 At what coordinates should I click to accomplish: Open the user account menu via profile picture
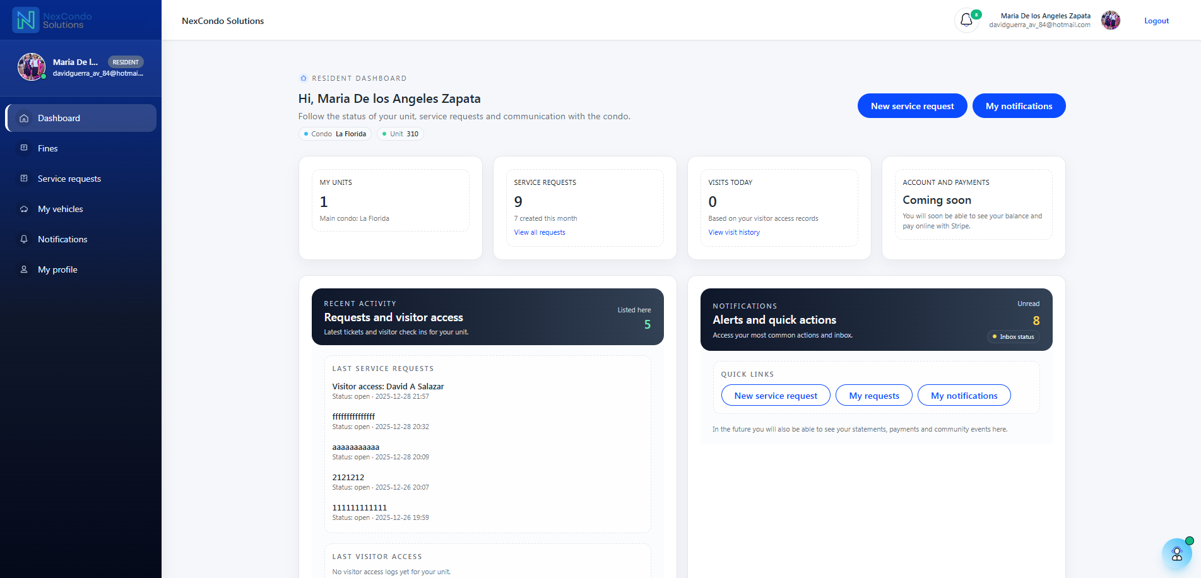pyautogui.click(x=1110, y=20)
